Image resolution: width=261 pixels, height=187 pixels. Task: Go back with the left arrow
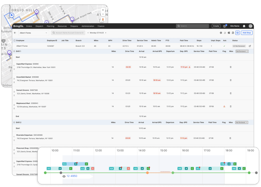[15, 33]
